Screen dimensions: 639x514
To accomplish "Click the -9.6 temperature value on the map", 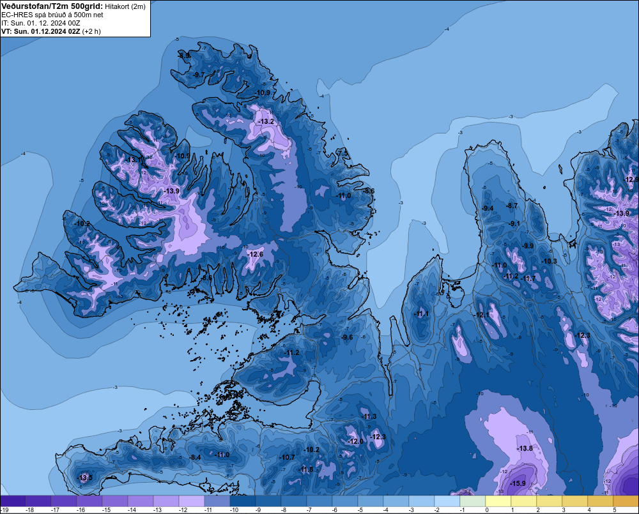I will click(347, 337).
